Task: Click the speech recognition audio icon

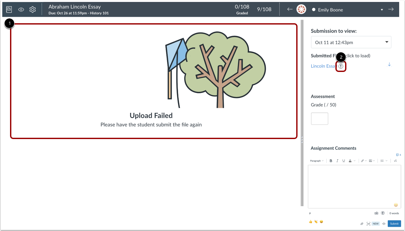Action: 384,224
